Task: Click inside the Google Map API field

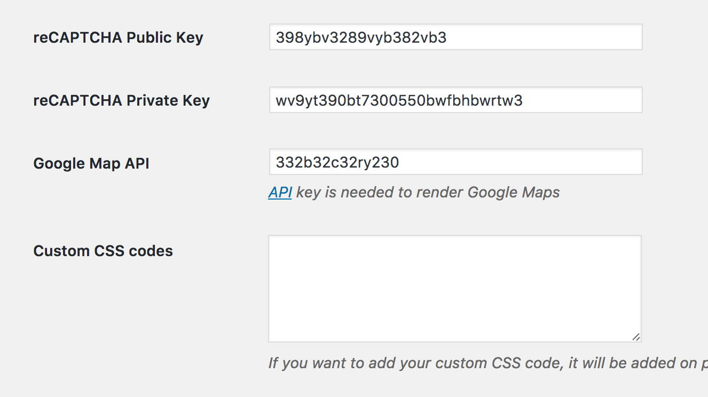Action: point(455,162)
